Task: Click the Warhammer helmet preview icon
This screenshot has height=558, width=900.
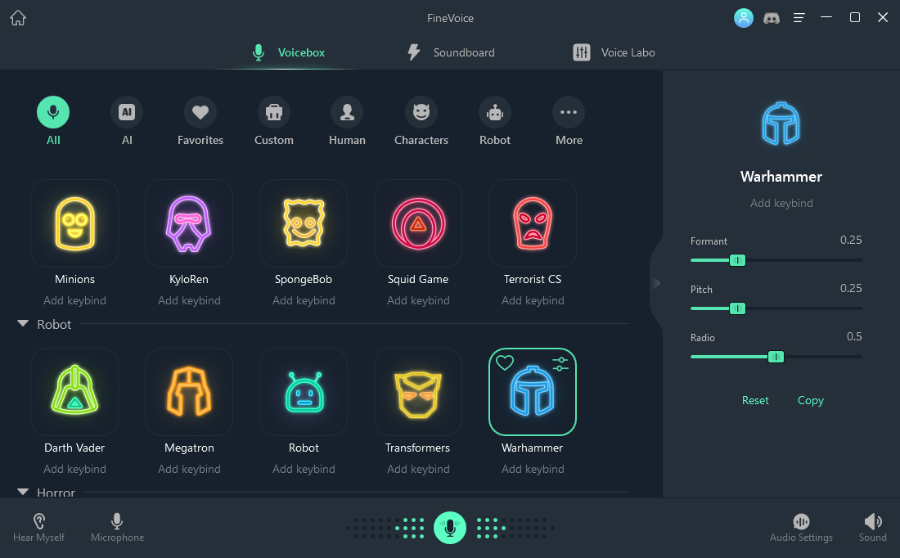Action: tap(781, 124)
